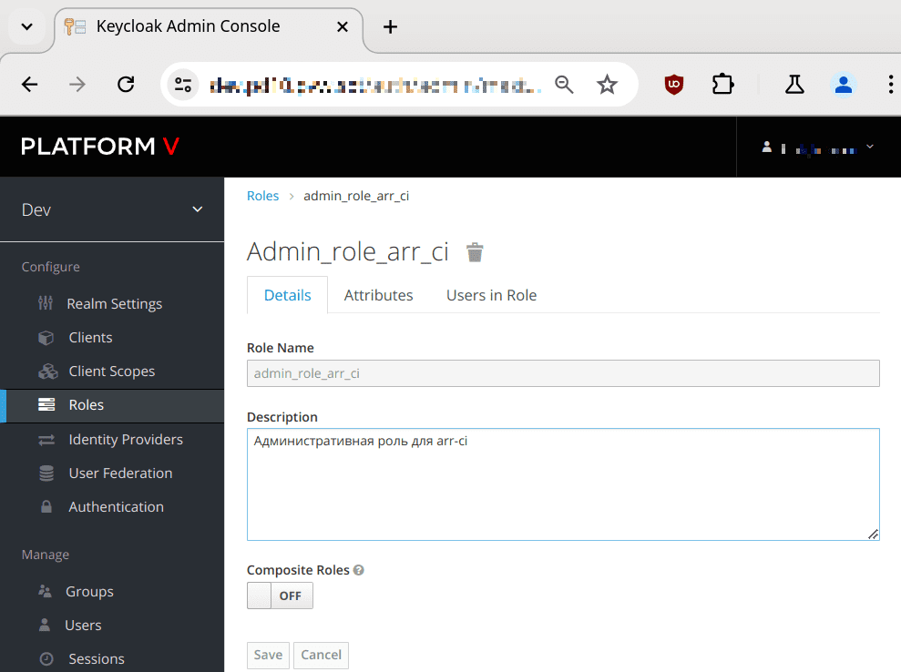
Task: Click inside the Description text area
Action: pyautogui.click(x=563, y=483)
